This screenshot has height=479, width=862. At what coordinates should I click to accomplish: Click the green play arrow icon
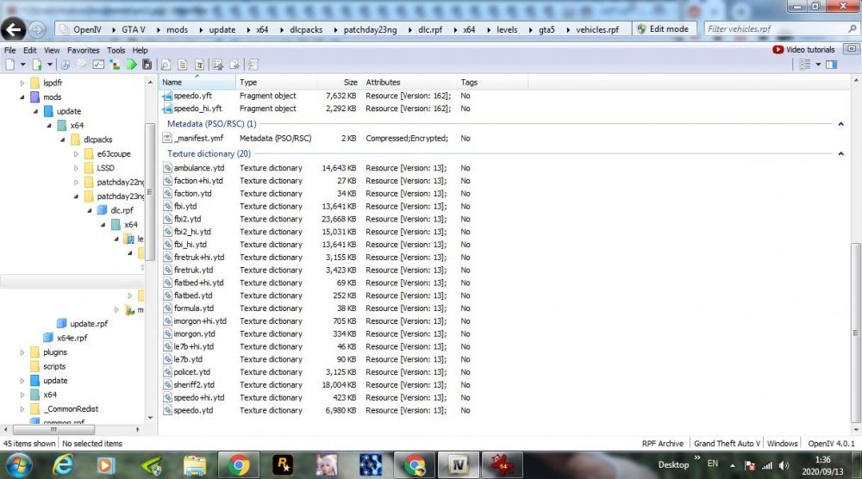(131, 65)
